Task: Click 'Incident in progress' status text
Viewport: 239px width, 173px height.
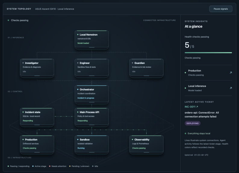Action: (x=86, y=98)
